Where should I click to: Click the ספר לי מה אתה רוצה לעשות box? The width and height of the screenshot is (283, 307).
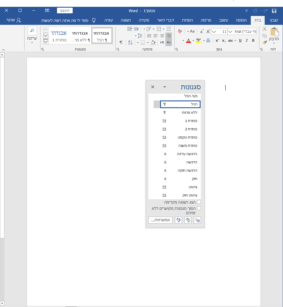(69, 20)
